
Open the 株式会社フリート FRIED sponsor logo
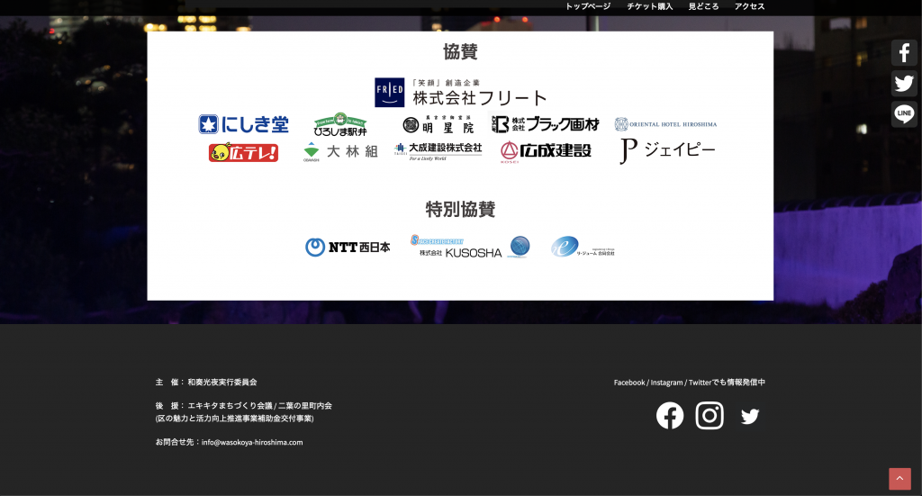click(x=460, y=92)
